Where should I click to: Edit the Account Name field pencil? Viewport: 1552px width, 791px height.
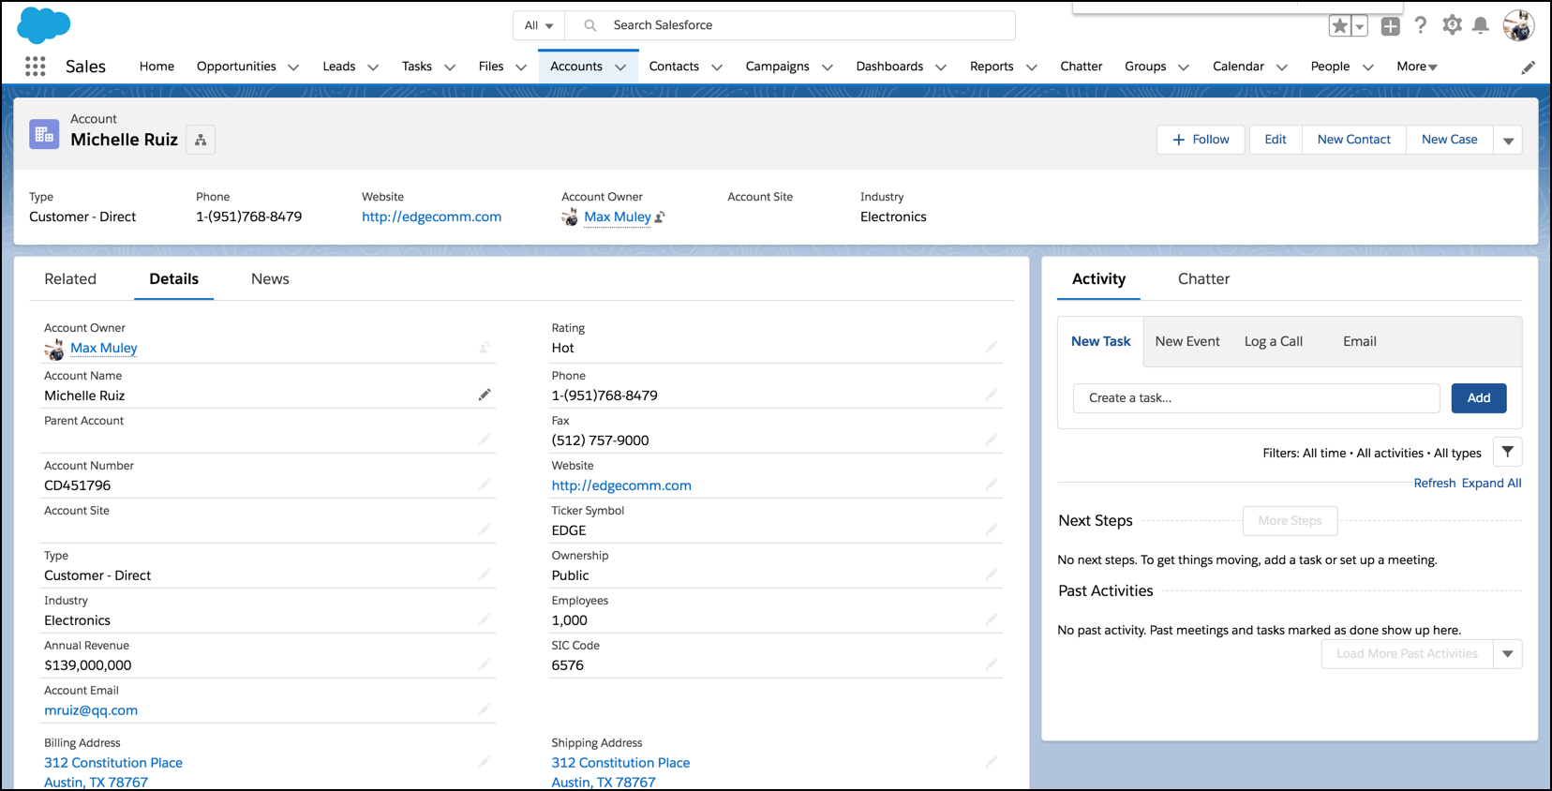tap(485, 395)
